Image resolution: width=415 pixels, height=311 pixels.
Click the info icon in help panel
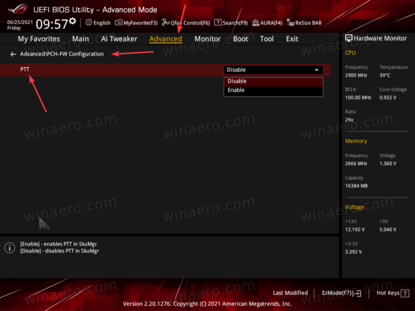pyautogui.click(x=10, y=248)
